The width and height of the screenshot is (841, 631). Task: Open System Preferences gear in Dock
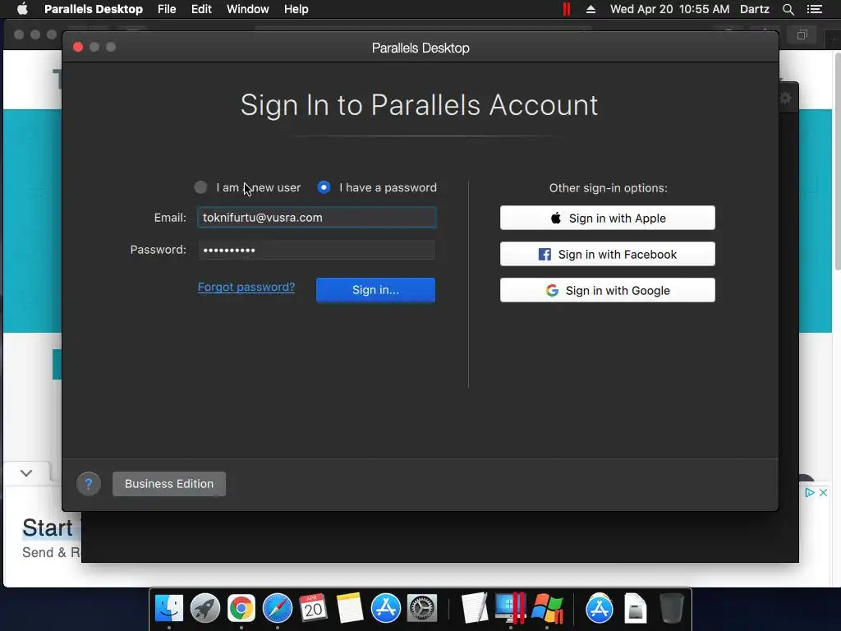pyautogui.click(x=422, y=609)
